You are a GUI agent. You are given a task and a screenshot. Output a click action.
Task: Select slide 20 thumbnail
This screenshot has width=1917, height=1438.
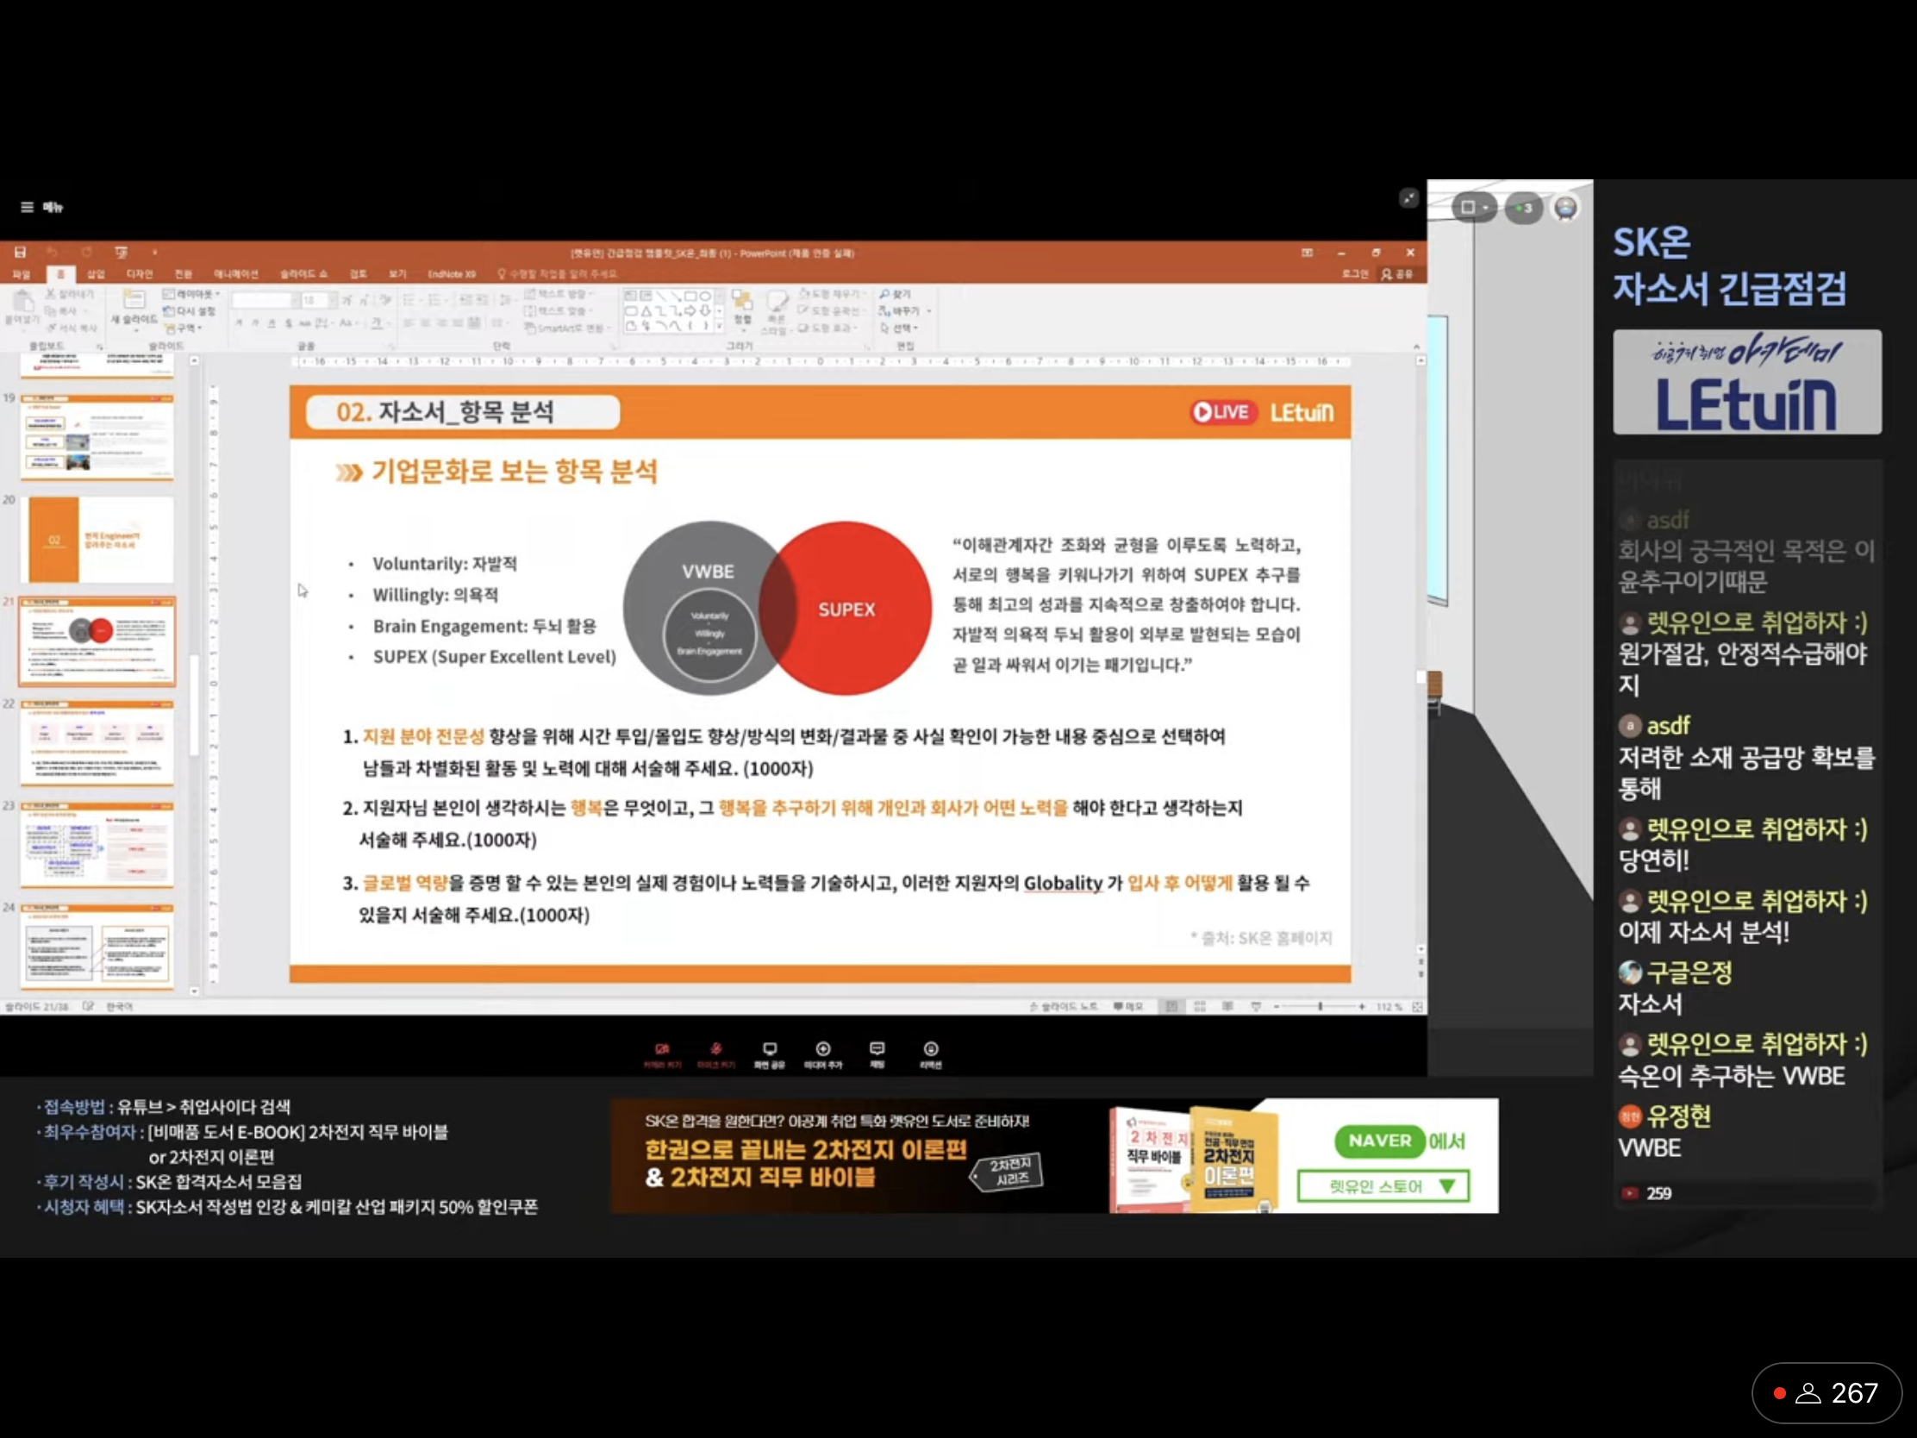point(97,538)
